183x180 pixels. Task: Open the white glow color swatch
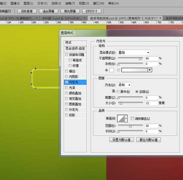112,70
